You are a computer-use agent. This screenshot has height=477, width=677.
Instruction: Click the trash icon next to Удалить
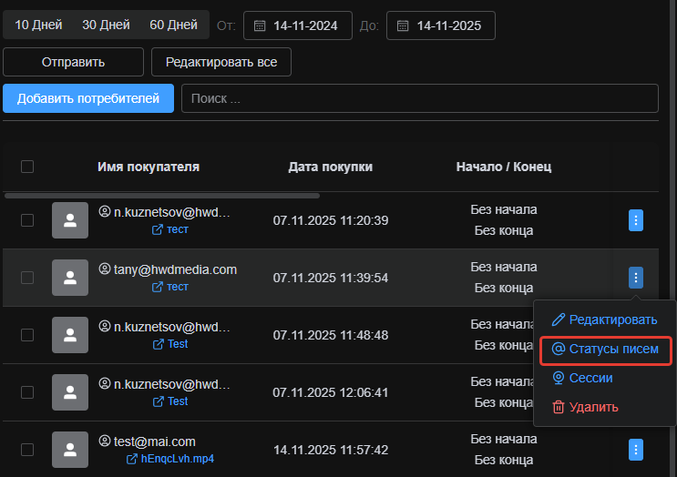click(x=559, y=407)
